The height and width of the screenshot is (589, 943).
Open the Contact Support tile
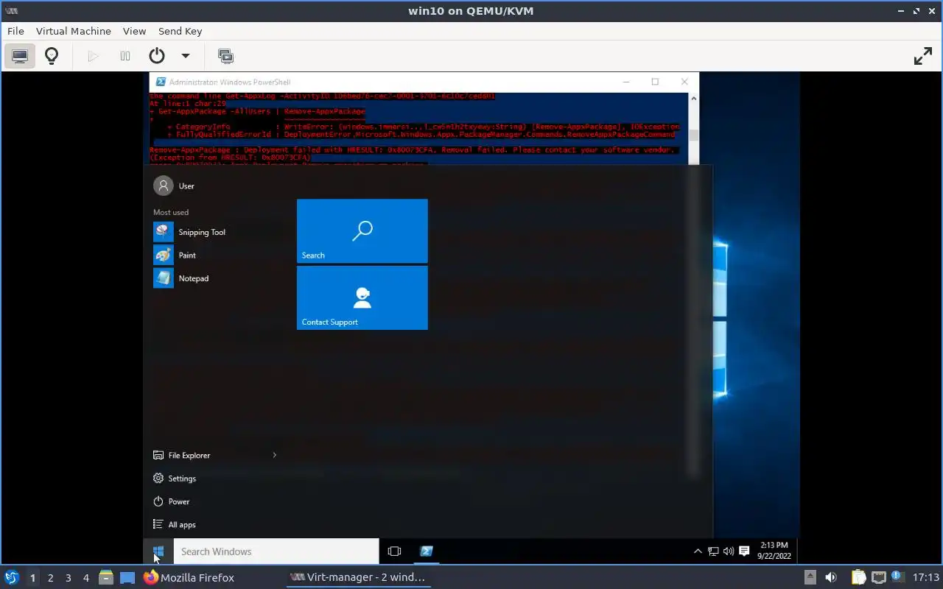tap(362, 297)
